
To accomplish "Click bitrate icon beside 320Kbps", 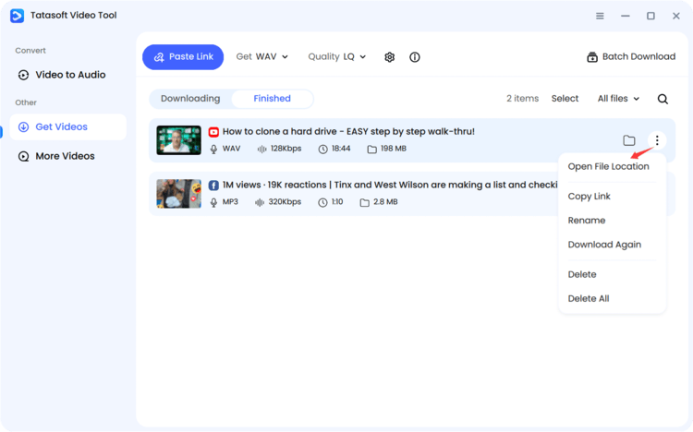I will (x=260, y=202).
